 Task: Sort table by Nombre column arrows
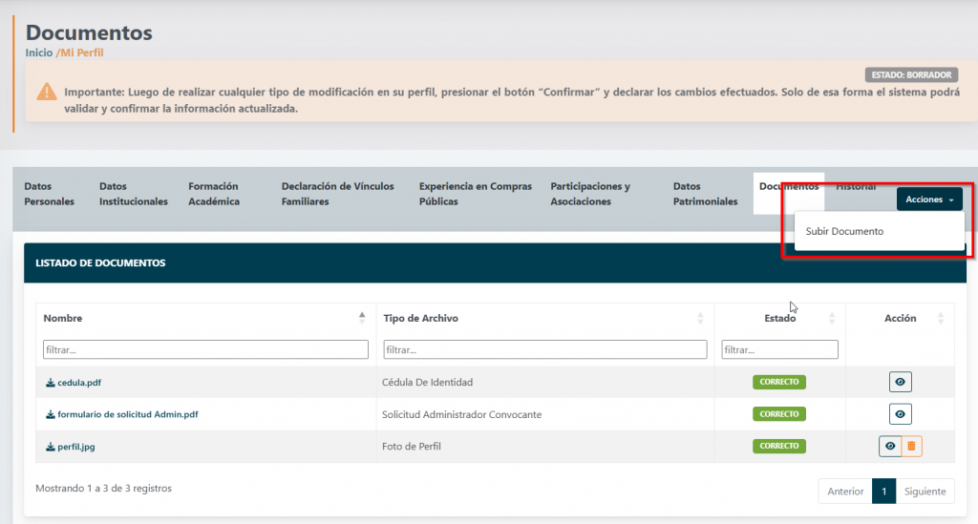point(362,318)
